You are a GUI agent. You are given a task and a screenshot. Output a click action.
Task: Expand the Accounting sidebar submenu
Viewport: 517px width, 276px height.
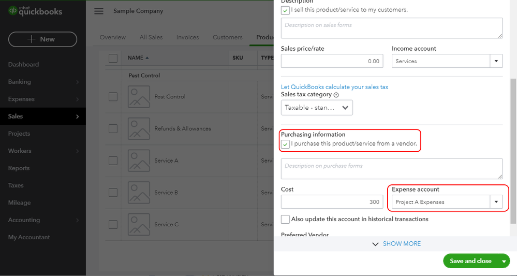click(78, 220)
